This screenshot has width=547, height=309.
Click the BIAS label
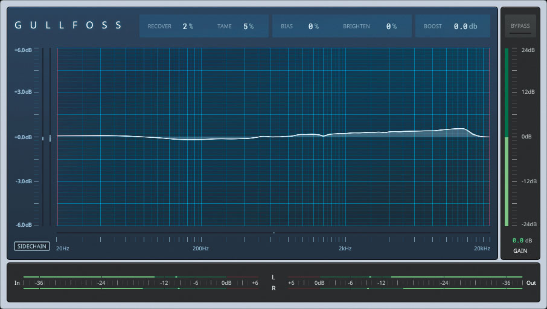tap(287, 26)
